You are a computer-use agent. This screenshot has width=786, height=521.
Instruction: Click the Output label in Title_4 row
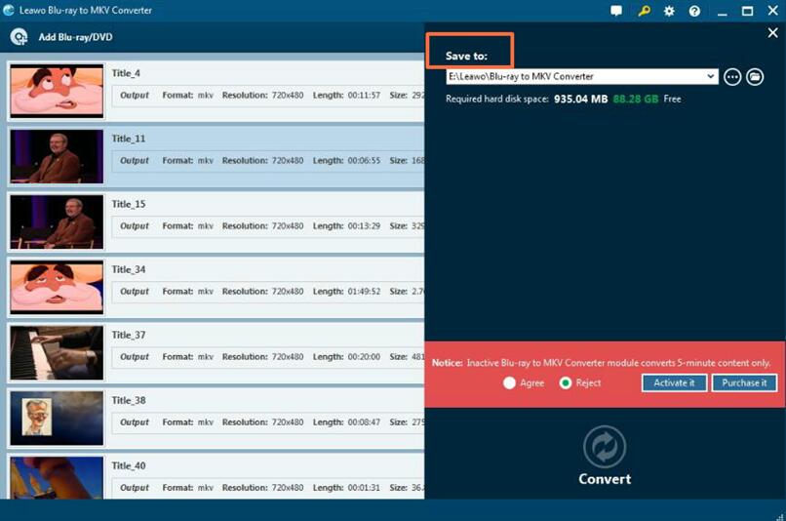point(135,95)
